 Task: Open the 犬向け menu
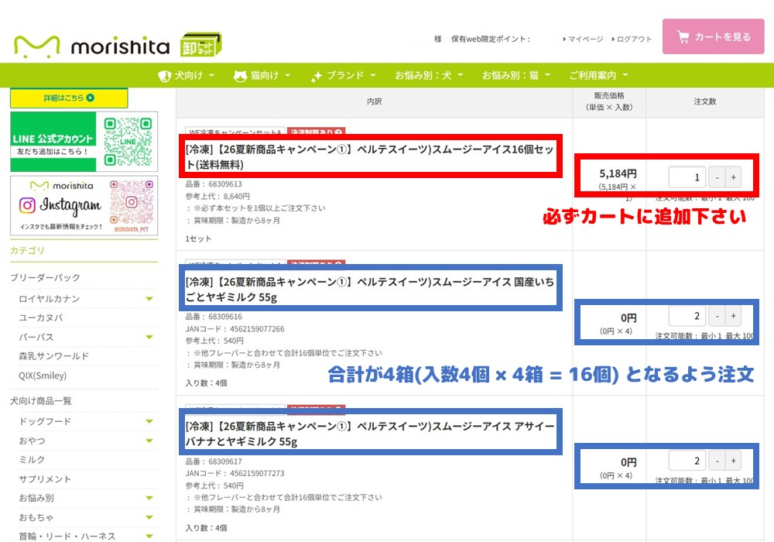(x=186, y=76)
